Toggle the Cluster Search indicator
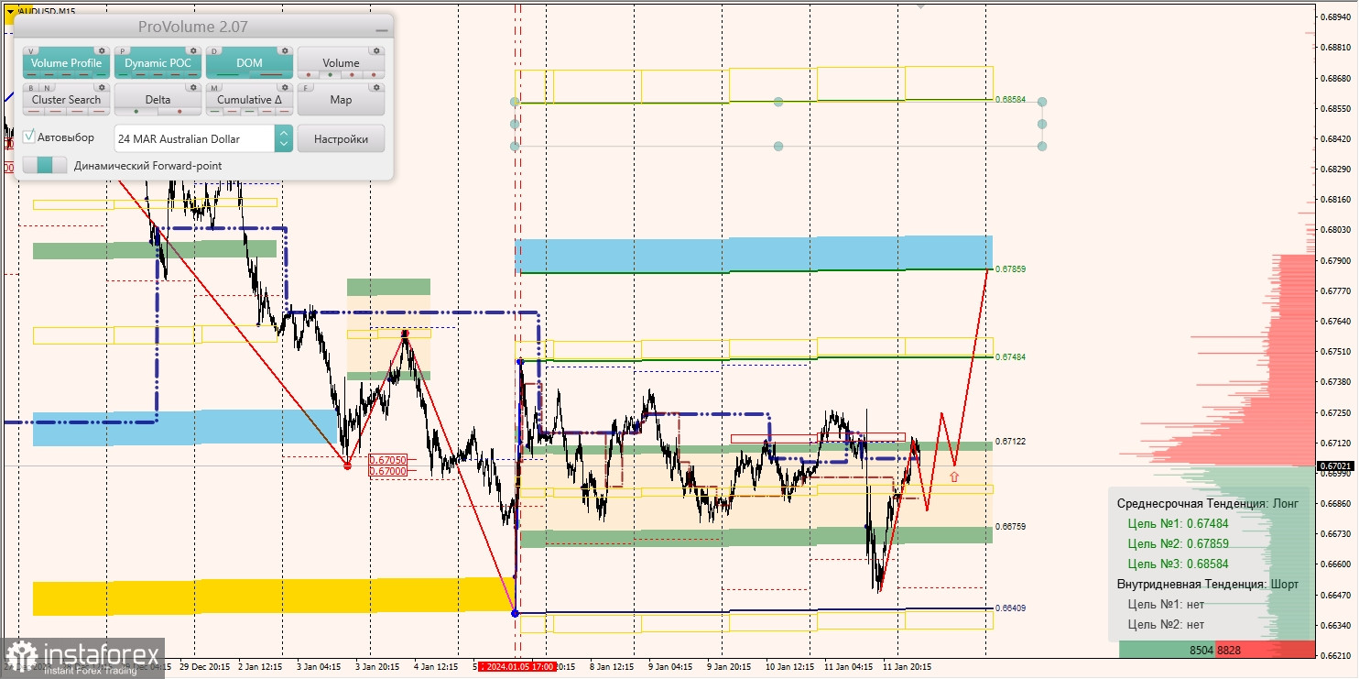 click(x=66, y=100)
